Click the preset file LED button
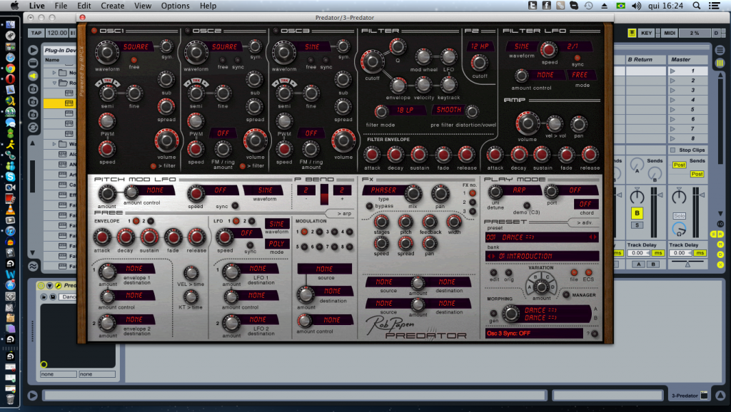The image size is (731, 412). [574, 273]
